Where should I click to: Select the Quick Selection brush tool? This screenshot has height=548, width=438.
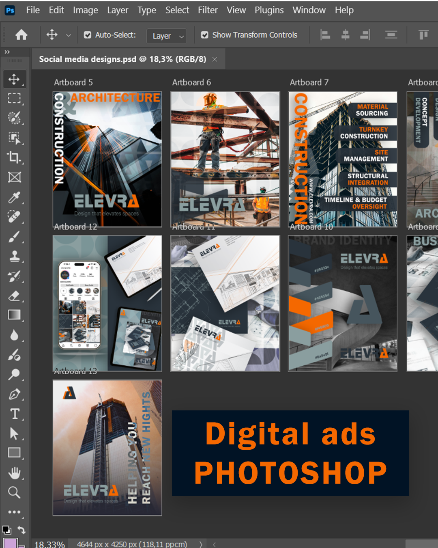coord(15,118)
